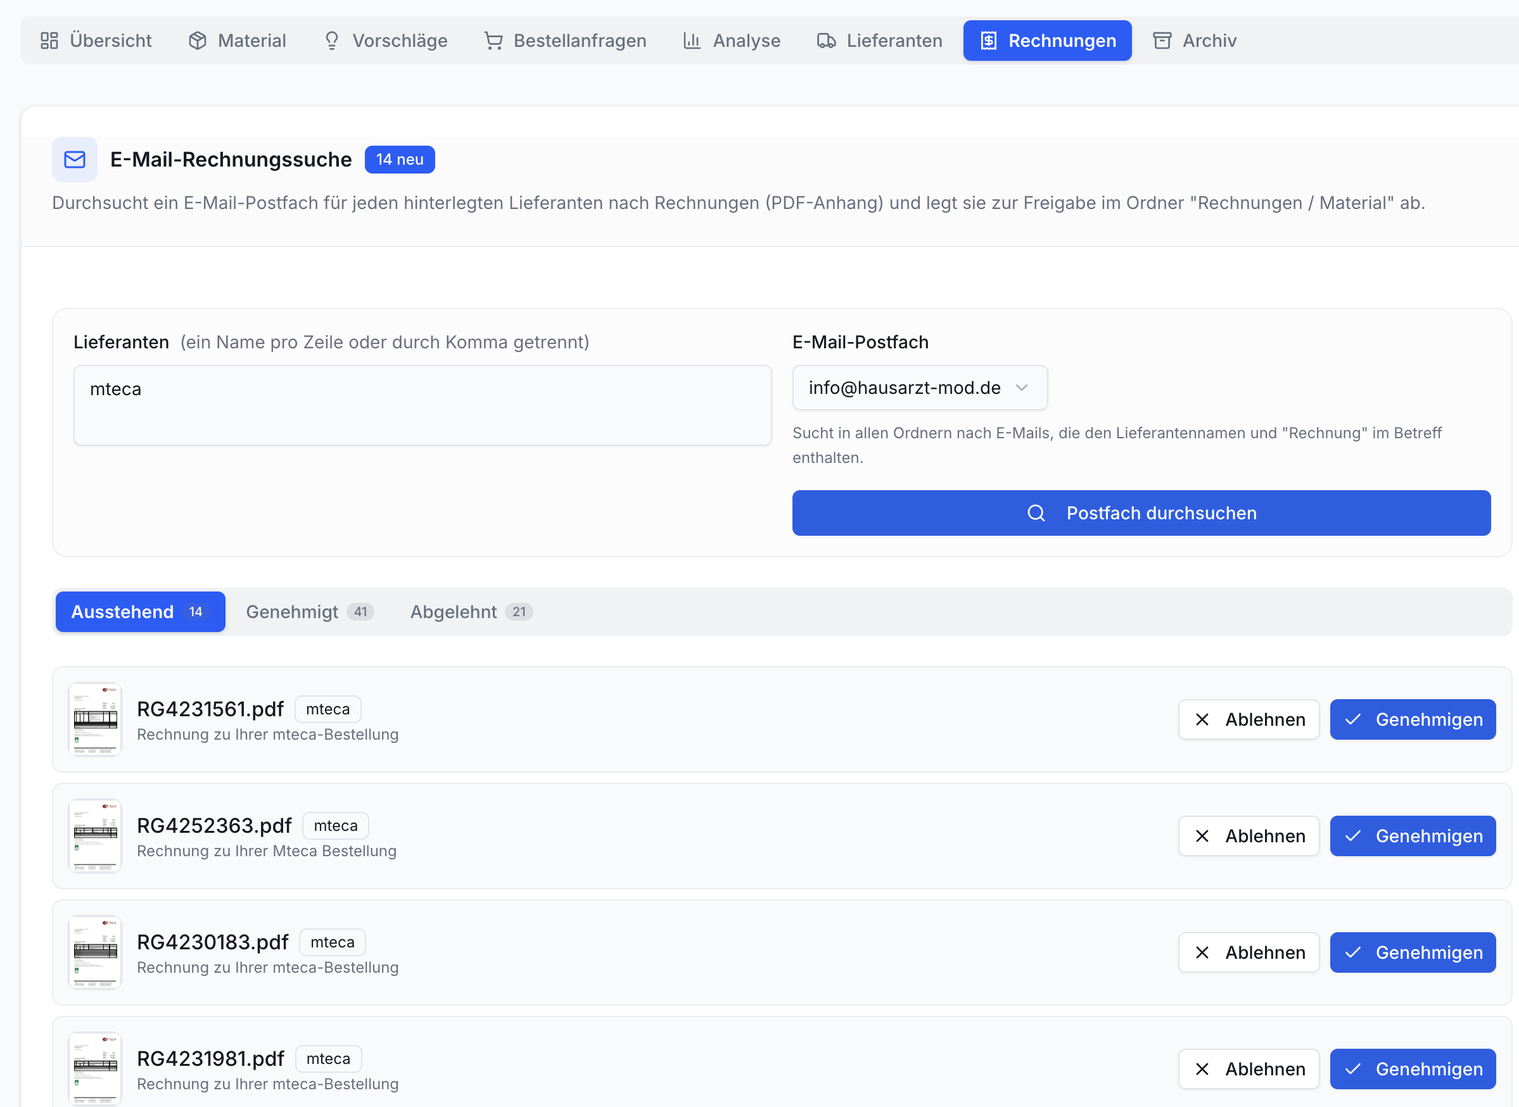Click the mteca tag on RG4231981.pdf

coord(329,1060)
